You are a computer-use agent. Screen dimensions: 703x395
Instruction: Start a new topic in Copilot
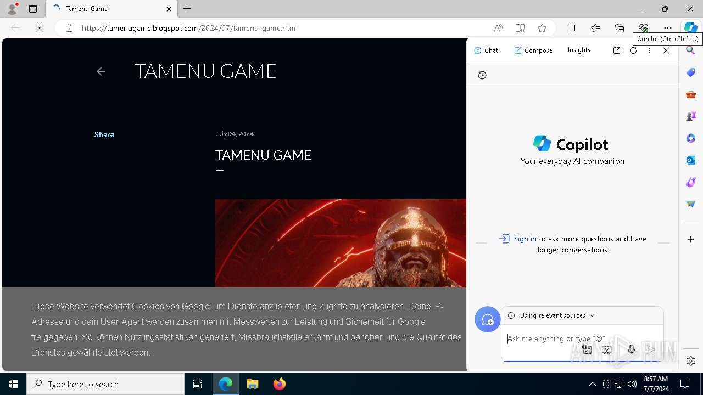[x=488, y=319]
